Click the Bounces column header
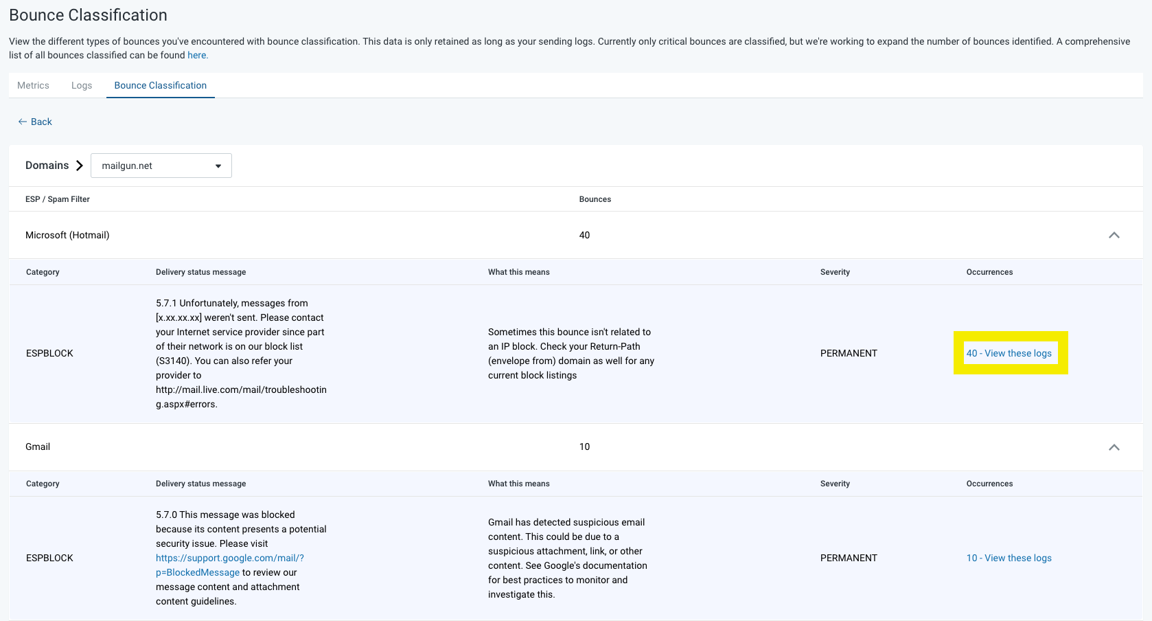Image resolution: width=1152 pixels, height=621 pixels. coord(595,199)
